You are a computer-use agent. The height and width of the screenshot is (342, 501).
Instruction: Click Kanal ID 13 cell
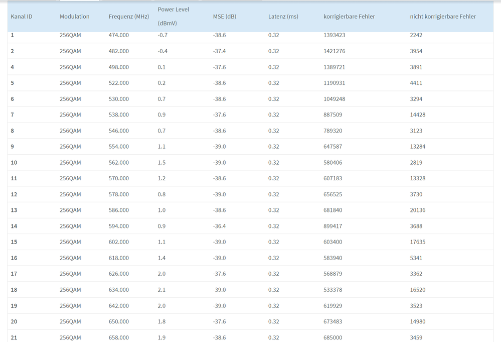coord(14,210)
